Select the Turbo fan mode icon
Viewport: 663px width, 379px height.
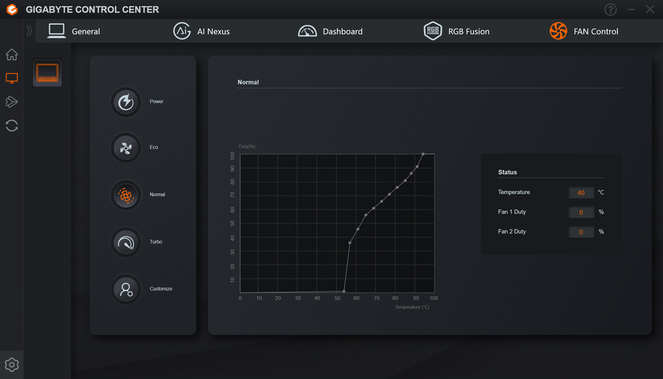click(126, 242)
